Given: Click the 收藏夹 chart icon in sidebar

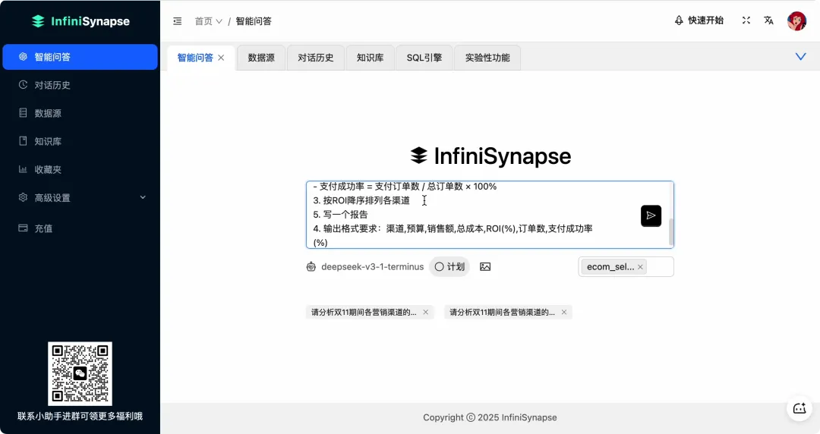Looking at the screenshot, I should tap(23, 169).
